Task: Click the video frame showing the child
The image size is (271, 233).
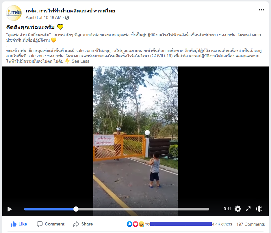Action: click(135, 135)
